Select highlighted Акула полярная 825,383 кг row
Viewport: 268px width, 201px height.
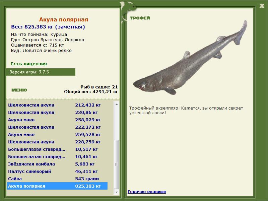point(57,186)
